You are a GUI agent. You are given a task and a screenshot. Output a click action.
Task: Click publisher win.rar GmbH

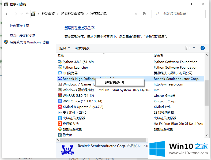pos(164,96)
